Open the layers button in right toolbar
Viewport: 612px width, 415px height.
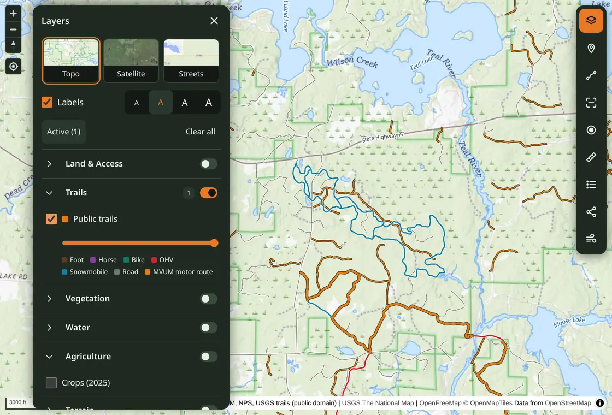click(x=591, y=20)
